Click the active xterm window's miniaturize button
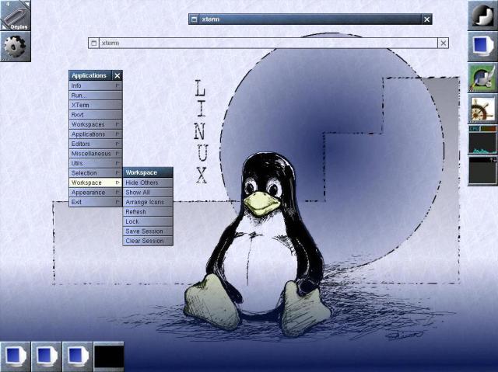The height and width of the screenshot is (372, 498). [x=195, y=19]
